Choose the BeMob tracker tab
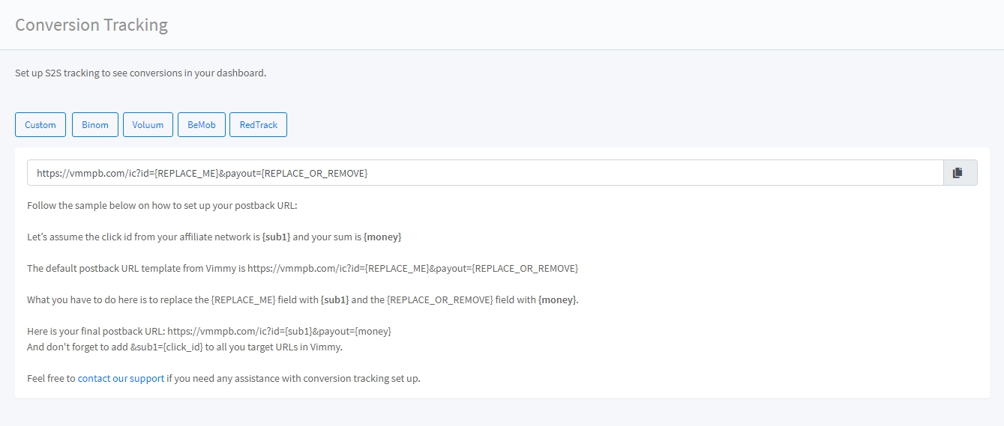The width and height of the screenshot is (1004, 426). (x=202, y=125)
